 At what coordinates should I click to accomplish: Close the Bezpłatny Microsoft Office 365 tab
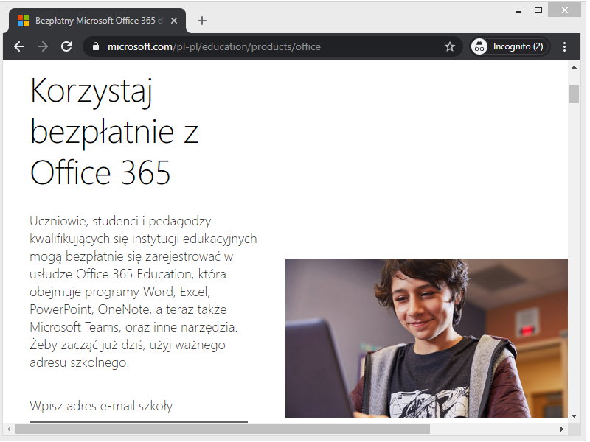[174, 21]
